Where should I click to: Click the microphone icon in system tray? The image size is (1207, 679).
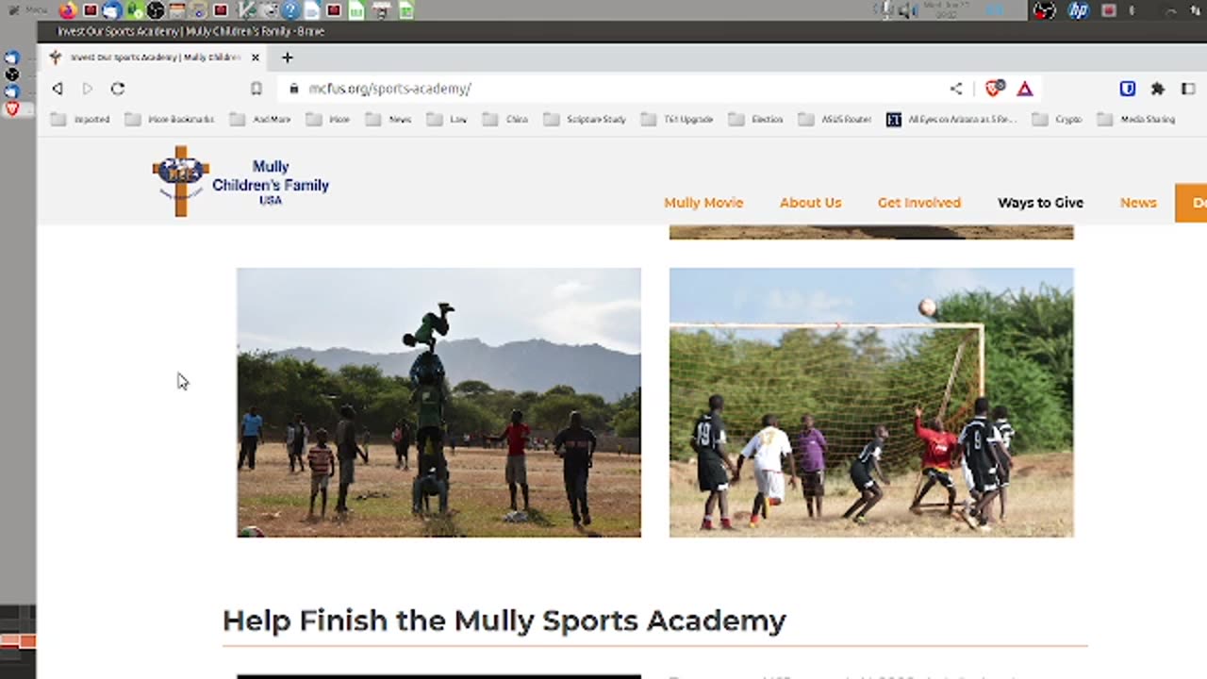point(885,9)
